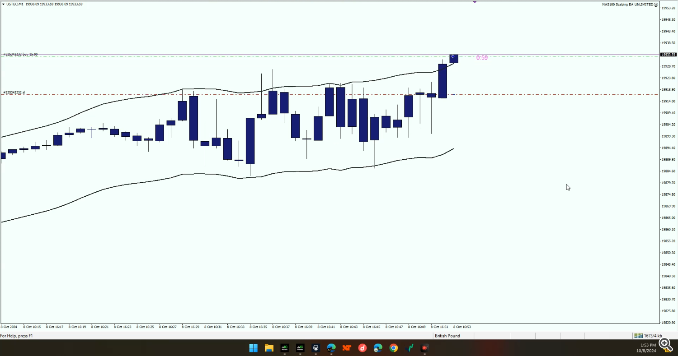Click the 8 Oct 16:29 time axis label
The image size is (678, 356).
tap(190, 327)
